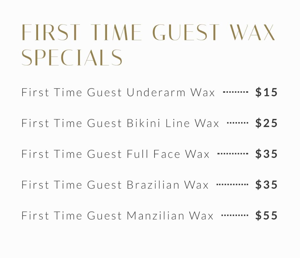300x258 pixels.
Task: Click the $35 full face wax price
Action: (x=266, y=154)
